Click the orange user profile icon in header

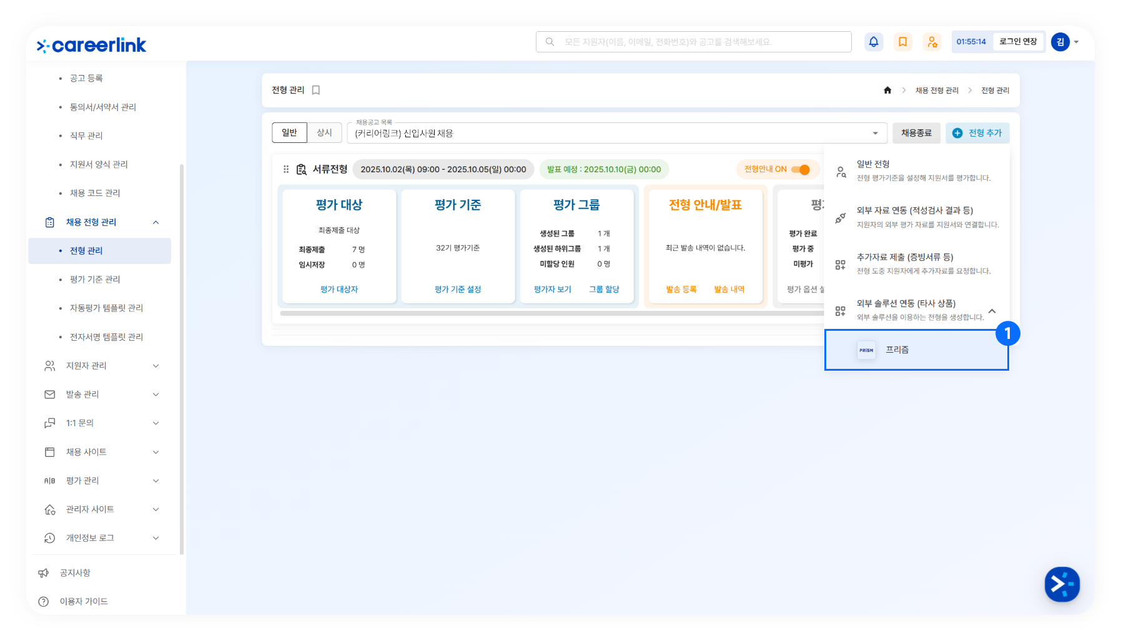coord(932,42)
